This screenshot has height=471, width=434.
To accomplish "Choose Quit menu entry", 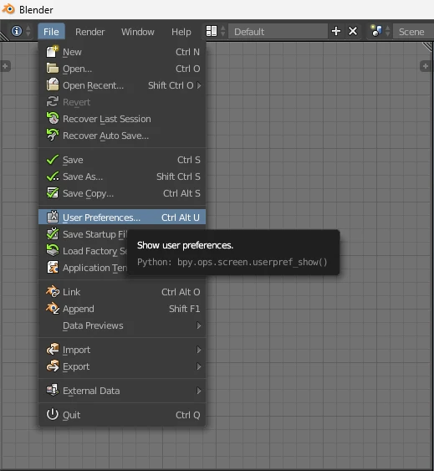I will pos(122,414).
